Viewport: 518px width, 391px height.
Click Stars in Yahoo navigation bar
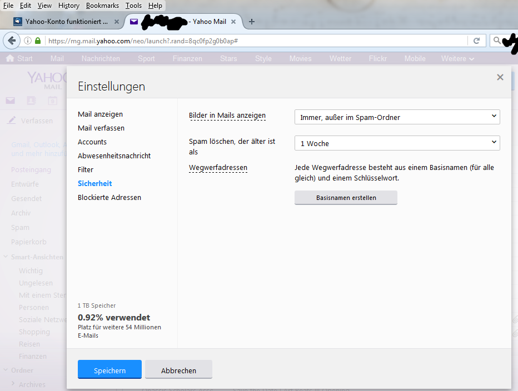pyautogui.click(x=228, y=59)
